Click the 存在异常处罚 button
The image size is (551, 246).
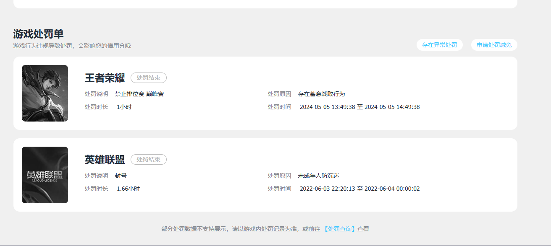pyautogui.click(x=440, y=45)
